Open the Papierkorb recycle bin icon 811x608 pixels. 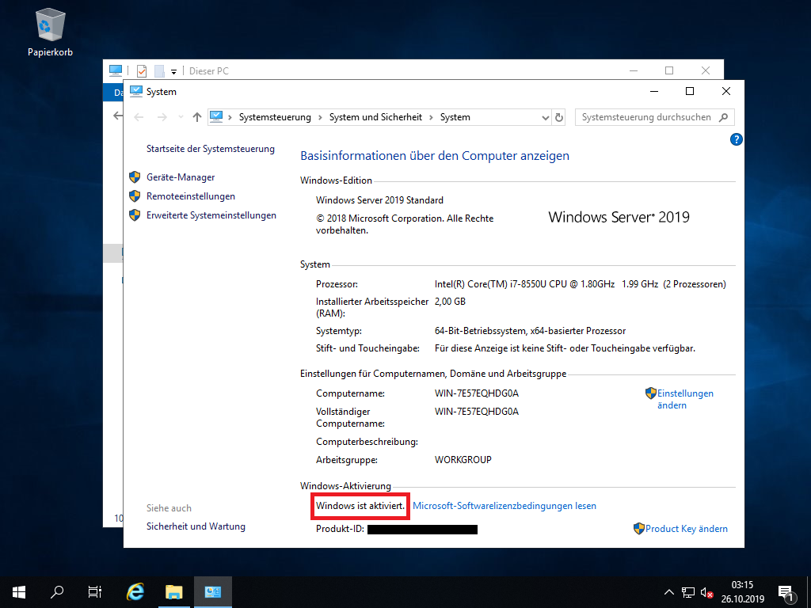(x=50, y=28)
